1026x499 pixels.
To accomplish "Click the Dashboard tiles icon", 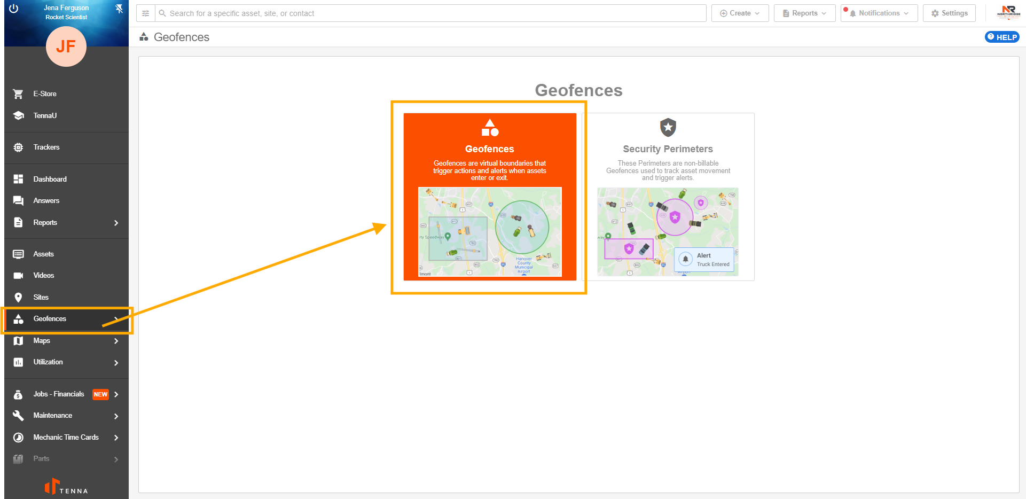I will pos(18,179).
